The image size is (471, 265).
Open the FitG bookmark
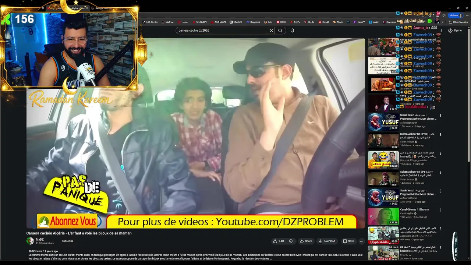pos(268,22)
